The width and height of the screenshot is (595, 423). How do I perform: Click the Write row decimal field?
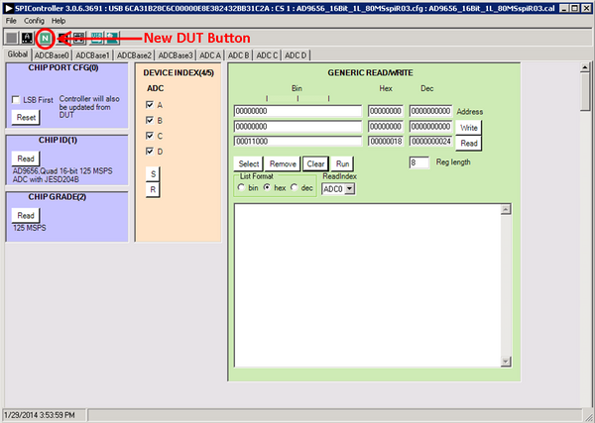[430, 126]
